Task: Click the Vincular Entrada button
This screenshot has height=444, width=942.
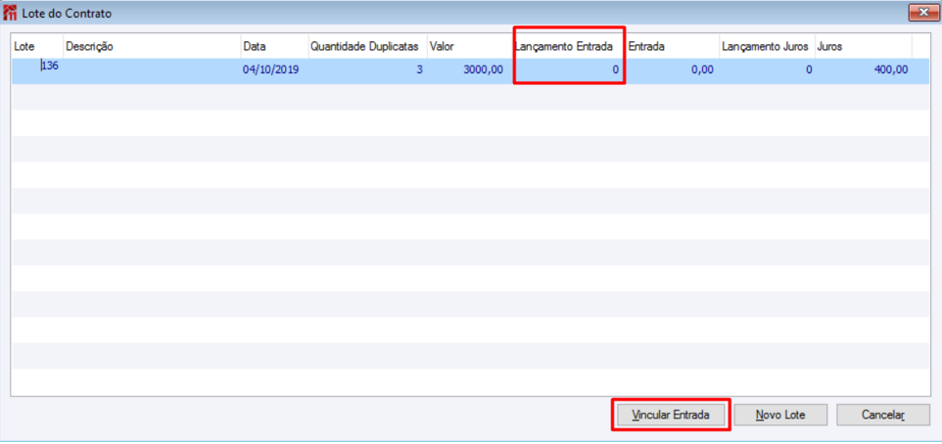Action: (671, 415)
